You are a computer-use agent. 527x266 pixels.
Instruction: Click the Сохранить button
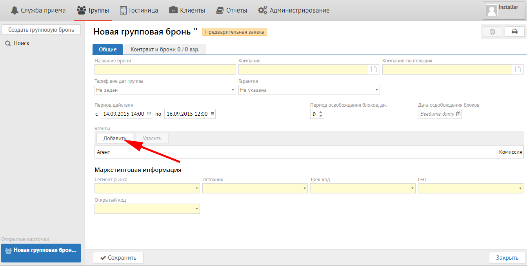coord(118,258)
